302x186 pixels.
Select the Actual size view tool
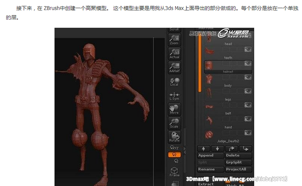pos(174,53)
